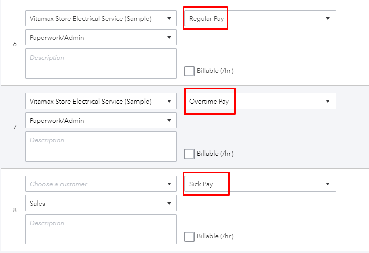
Task: Click the Sales service field in row 8
Action: [94, 203]
